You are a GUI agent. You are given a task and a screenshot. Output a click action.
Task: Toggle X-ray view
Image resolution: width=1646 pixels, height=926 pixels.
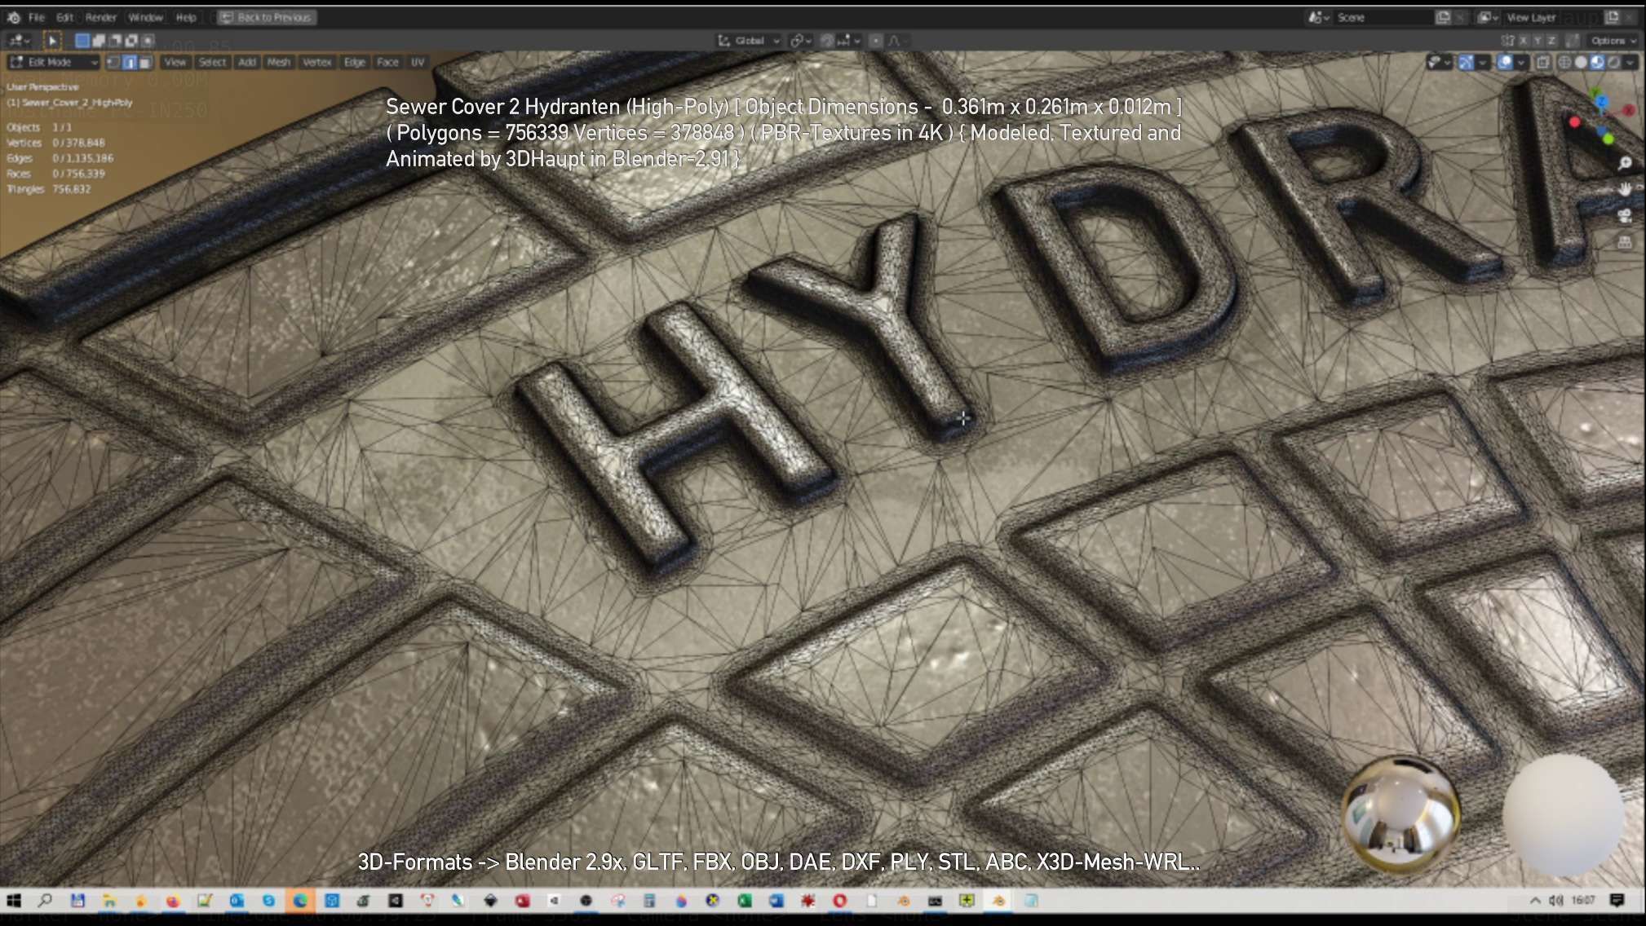coord(1543,62)
